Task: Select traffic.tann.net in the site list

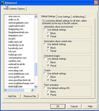Action: 15,42
